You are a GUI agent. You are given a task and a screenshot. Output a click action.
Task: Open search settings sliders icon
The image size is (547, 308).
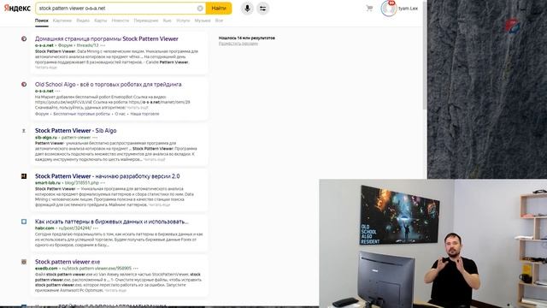[262, 9]
